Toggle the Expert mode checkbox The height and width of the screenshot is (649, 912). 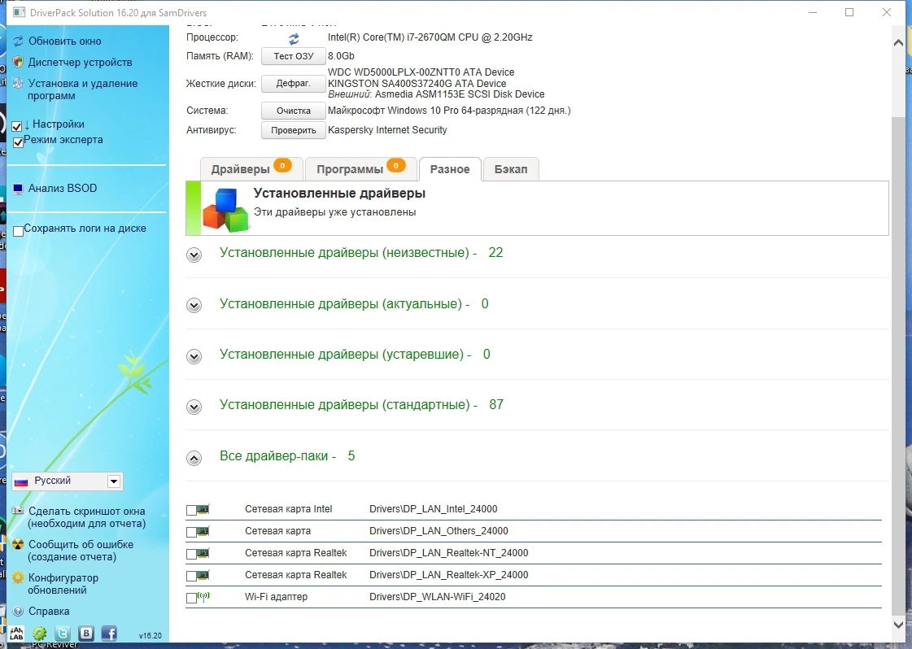[18, 142]
